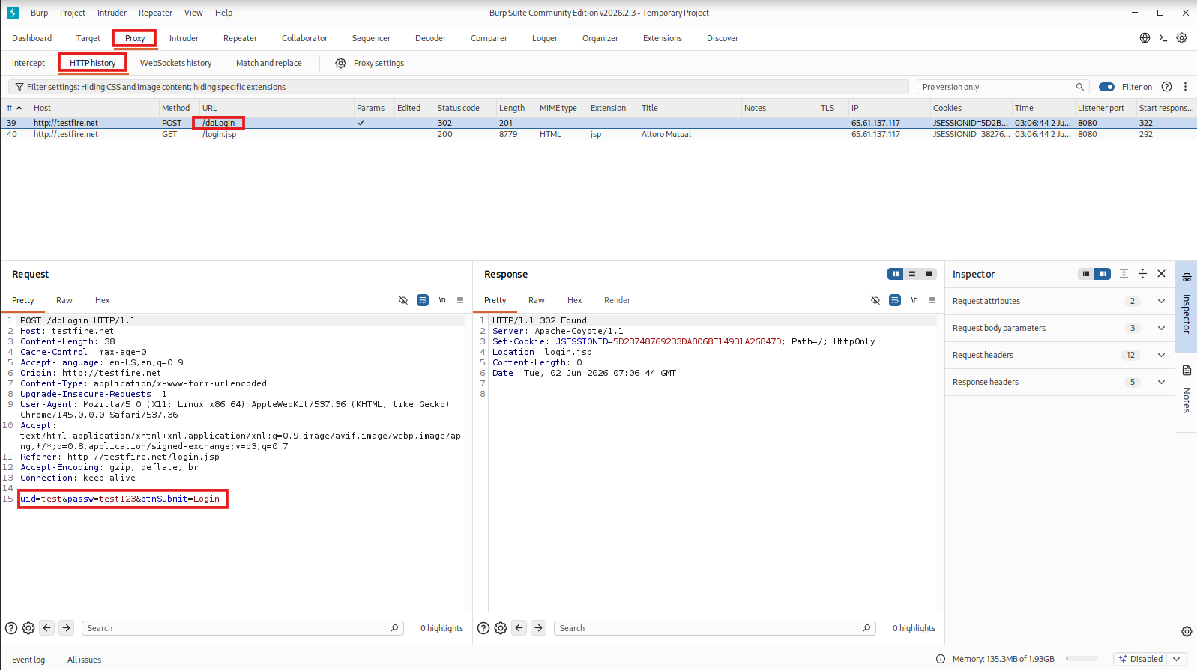This screenshot has width=1197, height=670.
Task: Open Request panel hamburger menu
Action: pyautogui.click(x=460, y=300)
